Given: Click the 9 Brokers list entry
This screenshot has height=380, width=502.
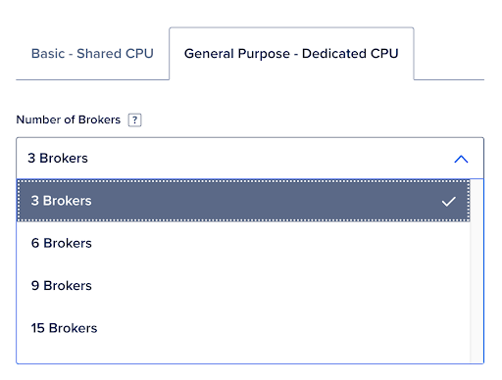Looking at the screenshot, I should tap(243, 286).
